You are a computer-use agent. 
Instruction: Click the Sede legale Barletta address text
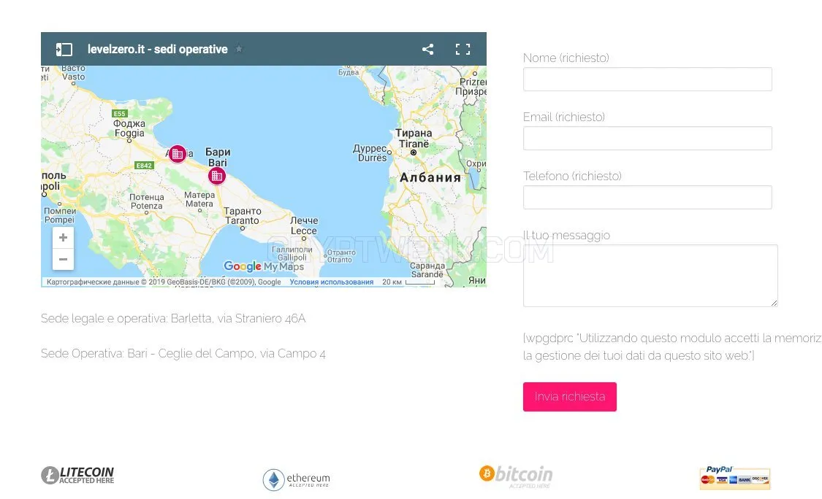click(173, 318)
